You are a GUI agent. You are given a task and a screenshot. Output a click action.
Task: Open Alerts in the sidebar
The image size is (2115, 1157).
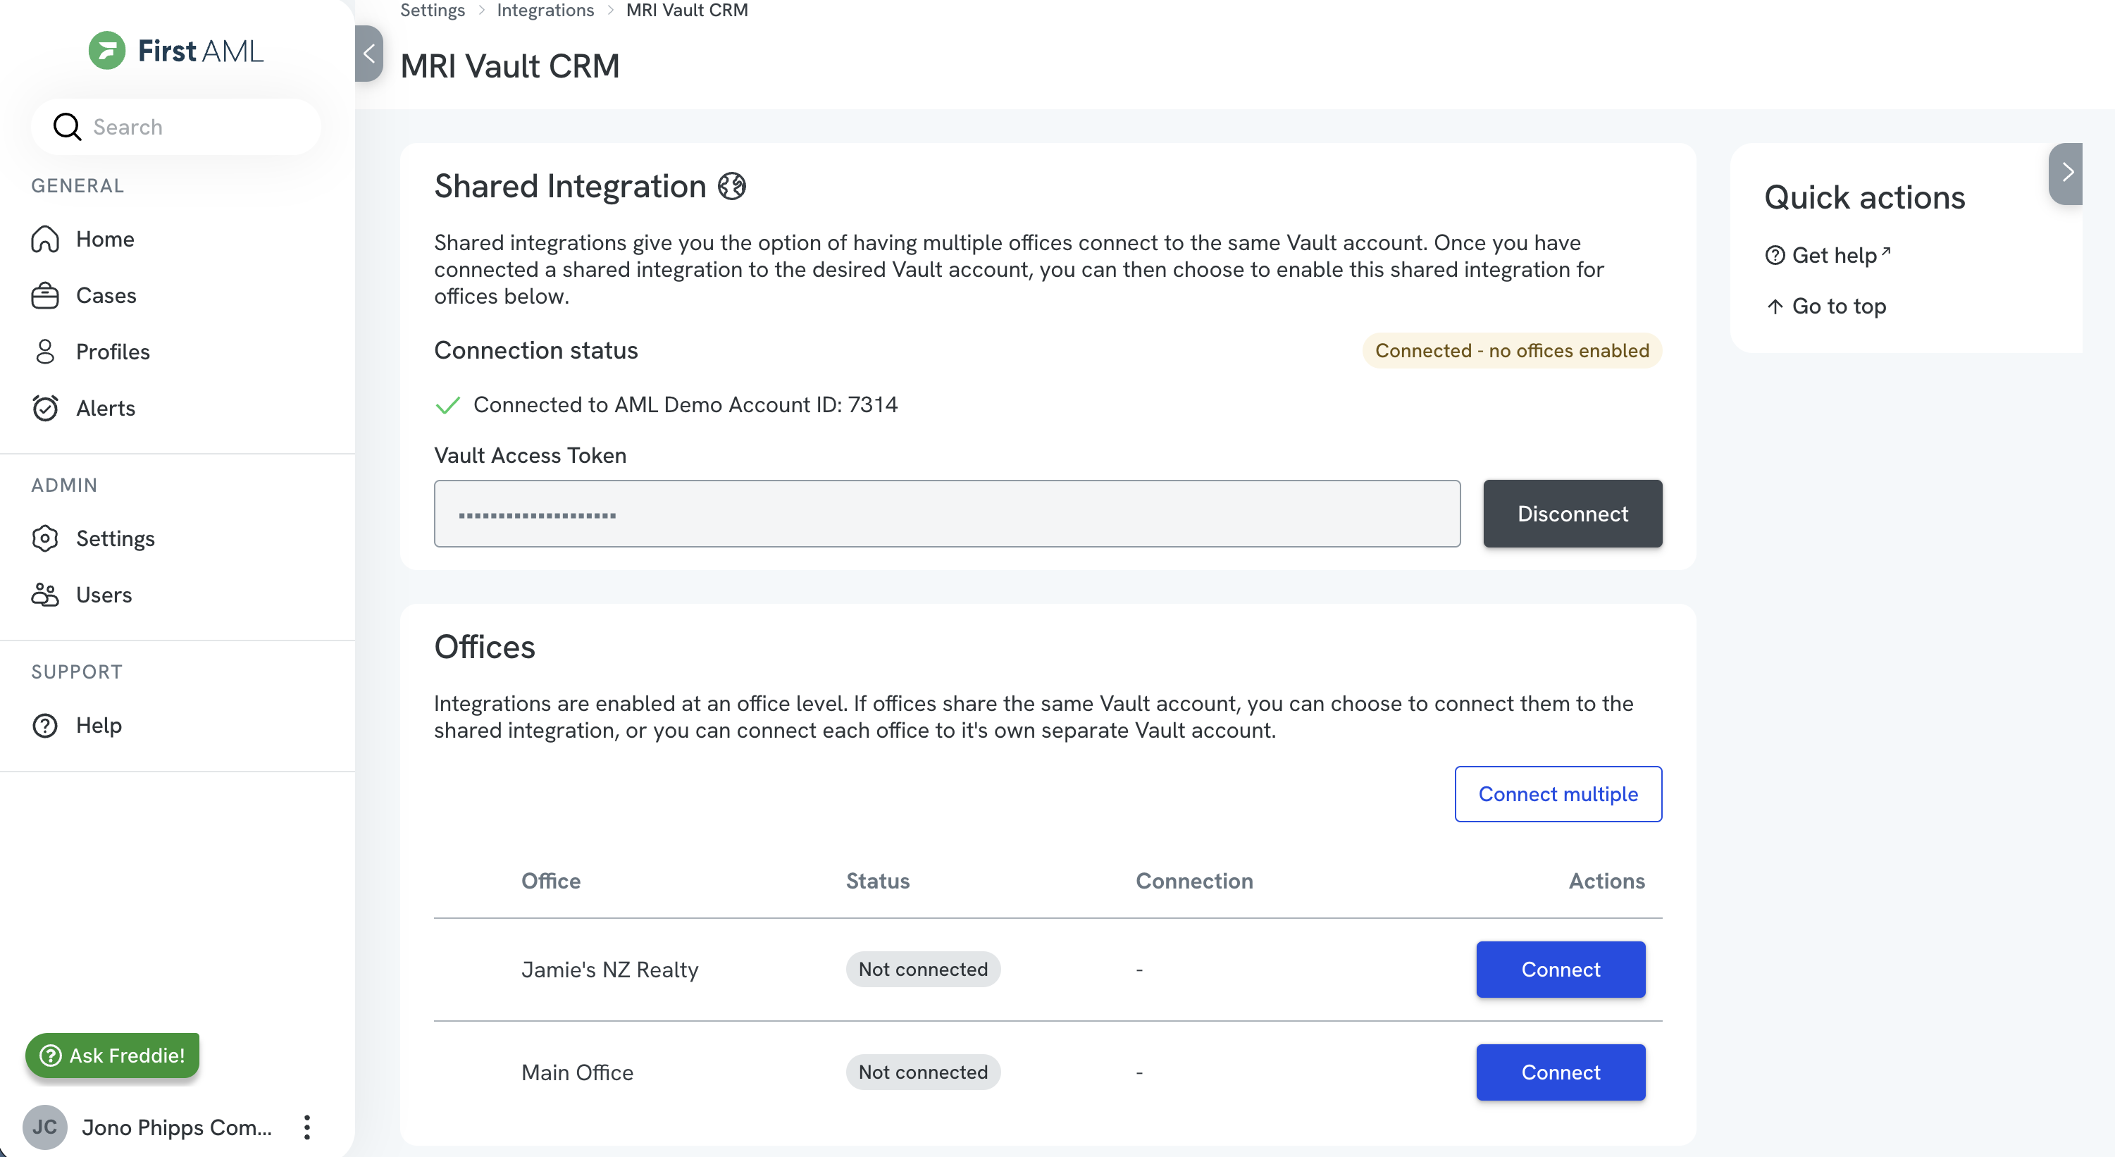tap(105, 408)
